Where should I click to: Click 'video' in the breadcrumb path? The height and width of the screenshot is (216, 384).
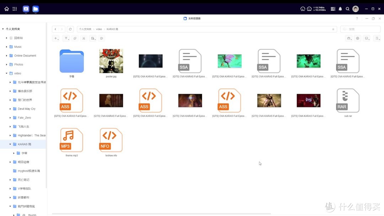(99, 29)
